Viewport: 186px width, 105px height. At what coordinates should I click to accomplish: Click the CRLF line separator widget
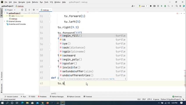click(144, 99)
